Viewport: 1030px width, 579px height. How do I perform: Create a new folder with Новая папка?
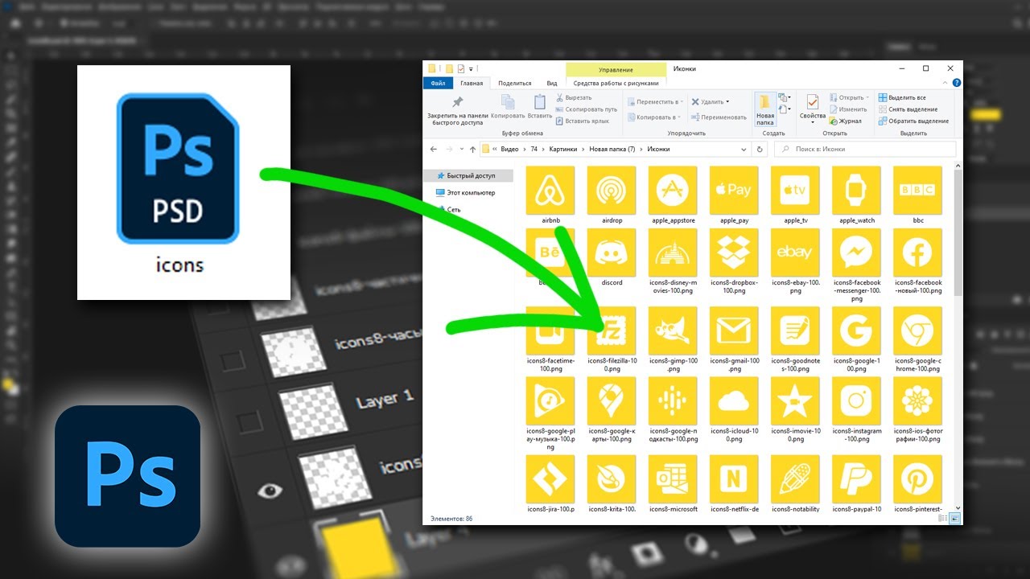(764, 109)
